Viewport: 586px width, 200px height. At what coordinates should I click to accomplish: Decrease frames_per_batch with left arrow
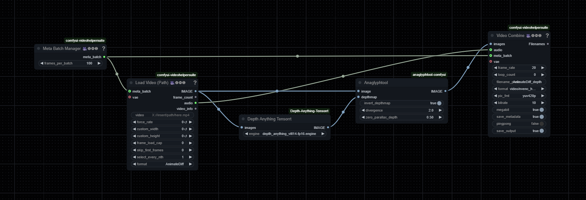(42, 63)
